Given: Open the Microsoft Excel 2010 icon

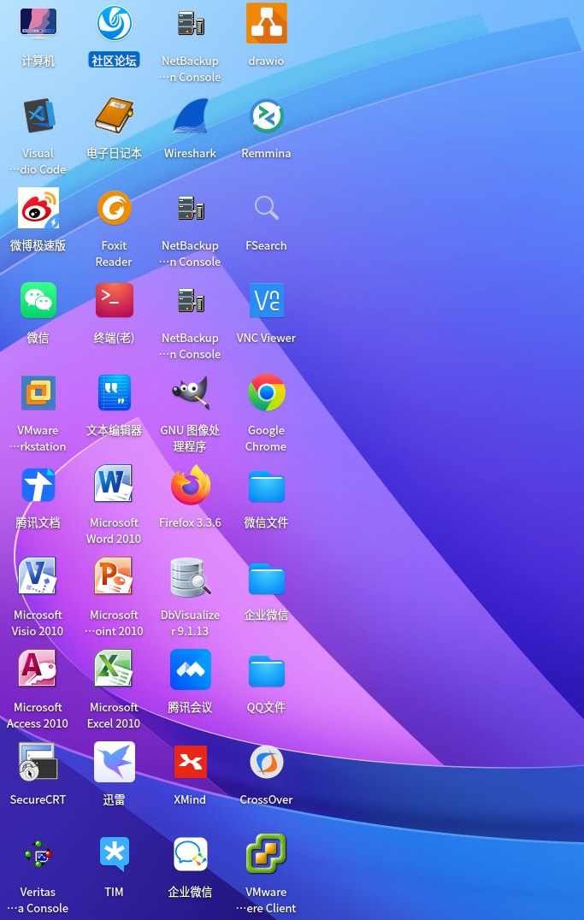Looking at the screenshot, I should pos(114,669).
